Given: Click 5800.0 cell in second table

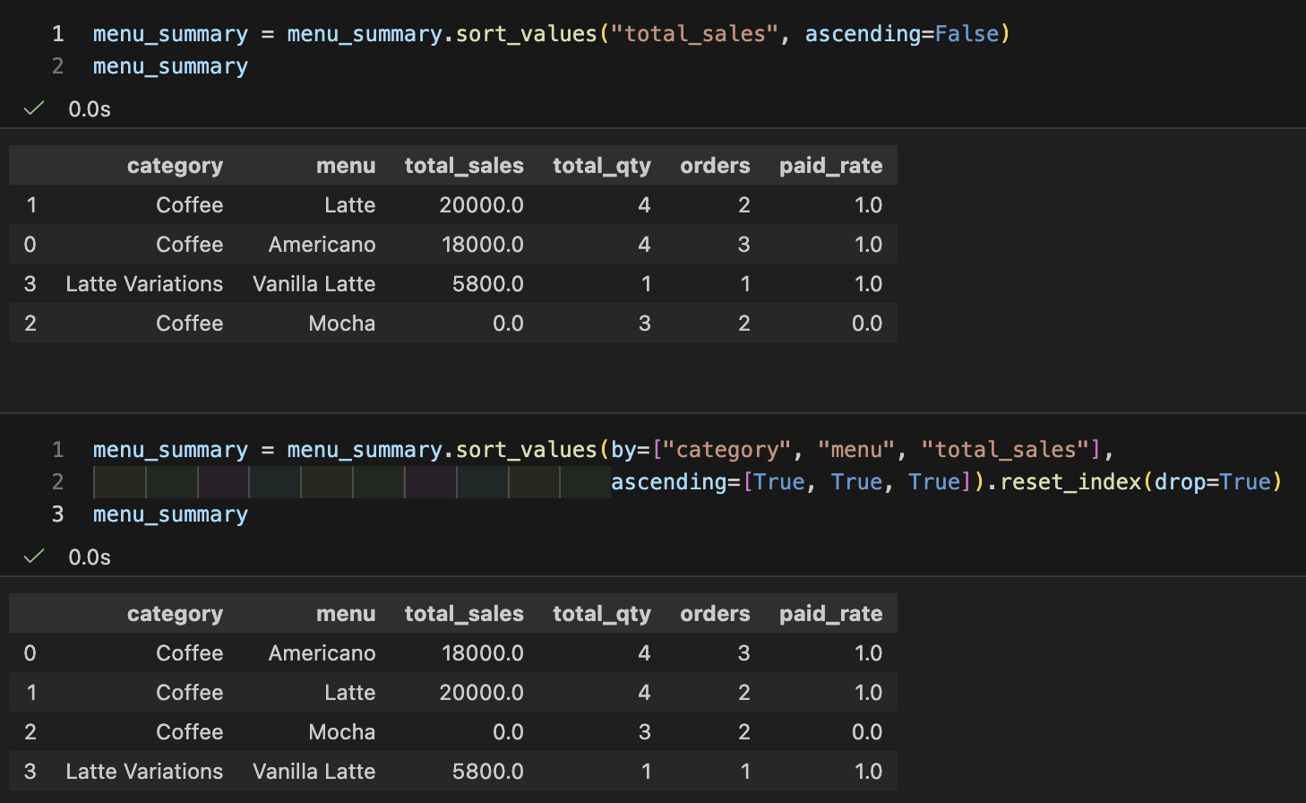Looking at the screenshot, I should coord(487,772).
